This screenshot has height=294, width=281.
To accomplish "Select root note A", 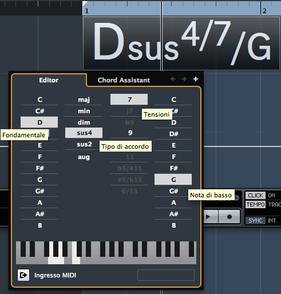I will tap(39, 202).
